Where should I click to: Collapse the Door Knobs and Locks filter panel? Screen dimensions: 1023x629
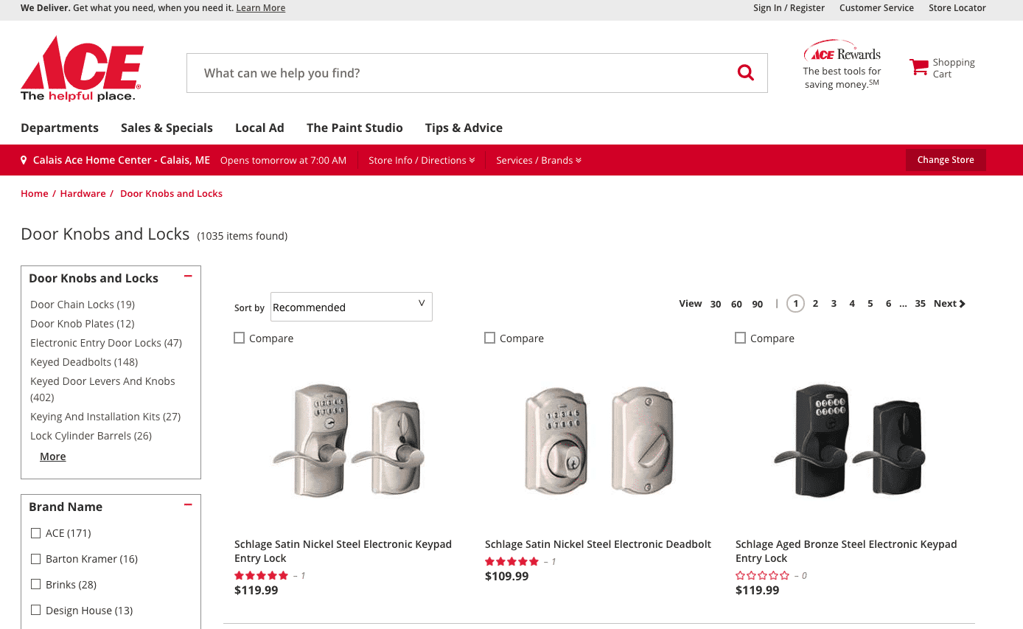click(188, 277)
